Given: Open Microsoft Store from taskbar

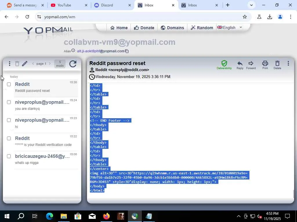Looking at the screenshot, I should (78, 216).
